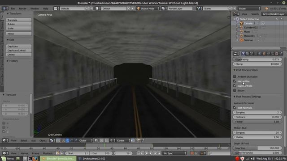Viewport: 287px width, 161px height.
Task: Click the Delete button
Action: click(x=19, y=55)
